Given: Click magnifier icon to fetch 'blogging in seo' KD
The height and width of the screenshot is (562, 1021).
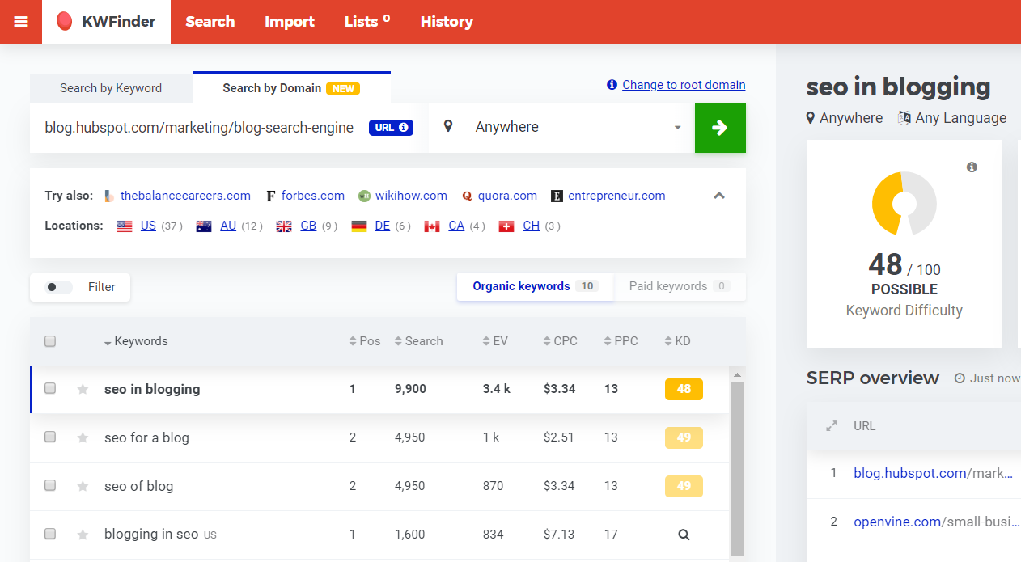Looking at the screenshot, I should pyautogui.click(x=684, y=535).
